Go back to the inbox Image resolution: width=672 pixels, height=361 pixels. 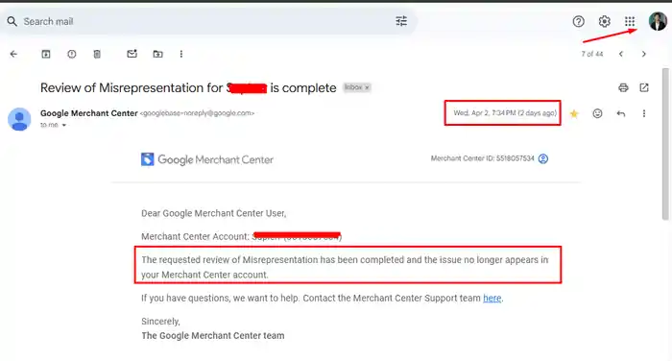tap(13, 54)
